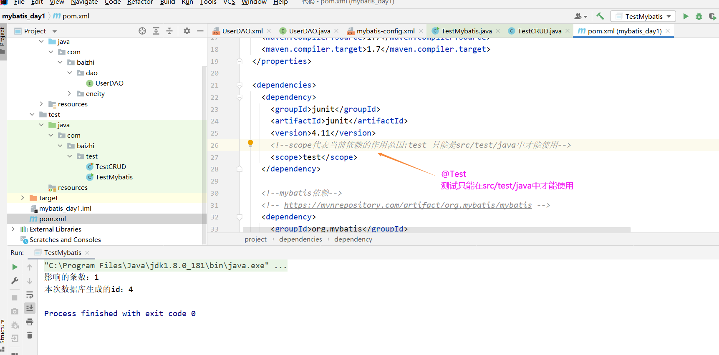This screenshot has height=355, width=719.
Task: Click the camera dump threads icon
Action: [x=15, y=312]
